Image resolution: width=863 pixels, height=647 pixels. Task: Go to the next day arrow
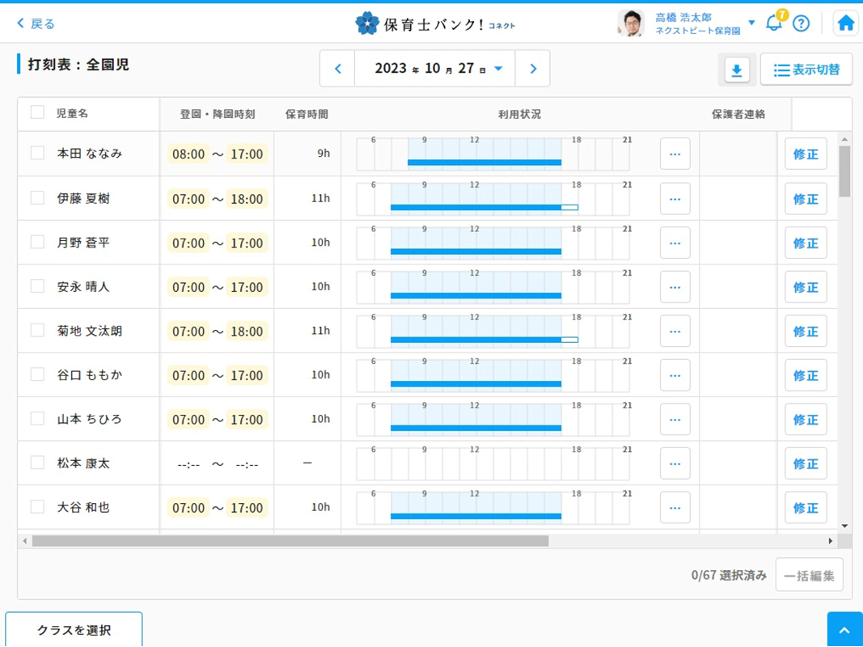pyautogui.click(x=532, y=69)
